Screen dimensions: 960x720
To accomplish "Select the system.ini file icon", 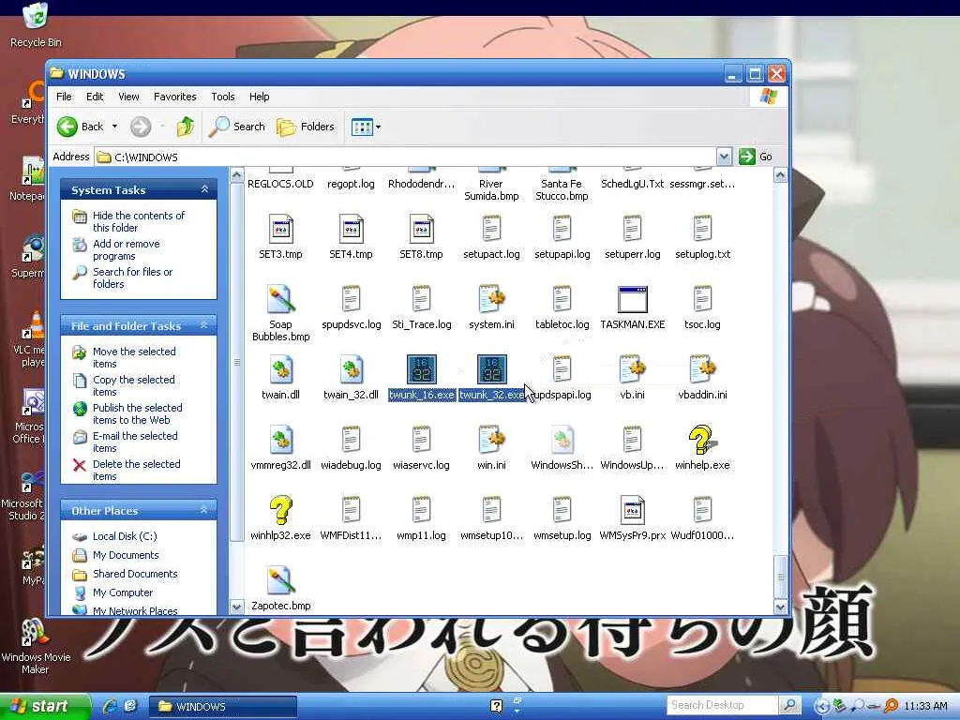I will click(491, 299).
